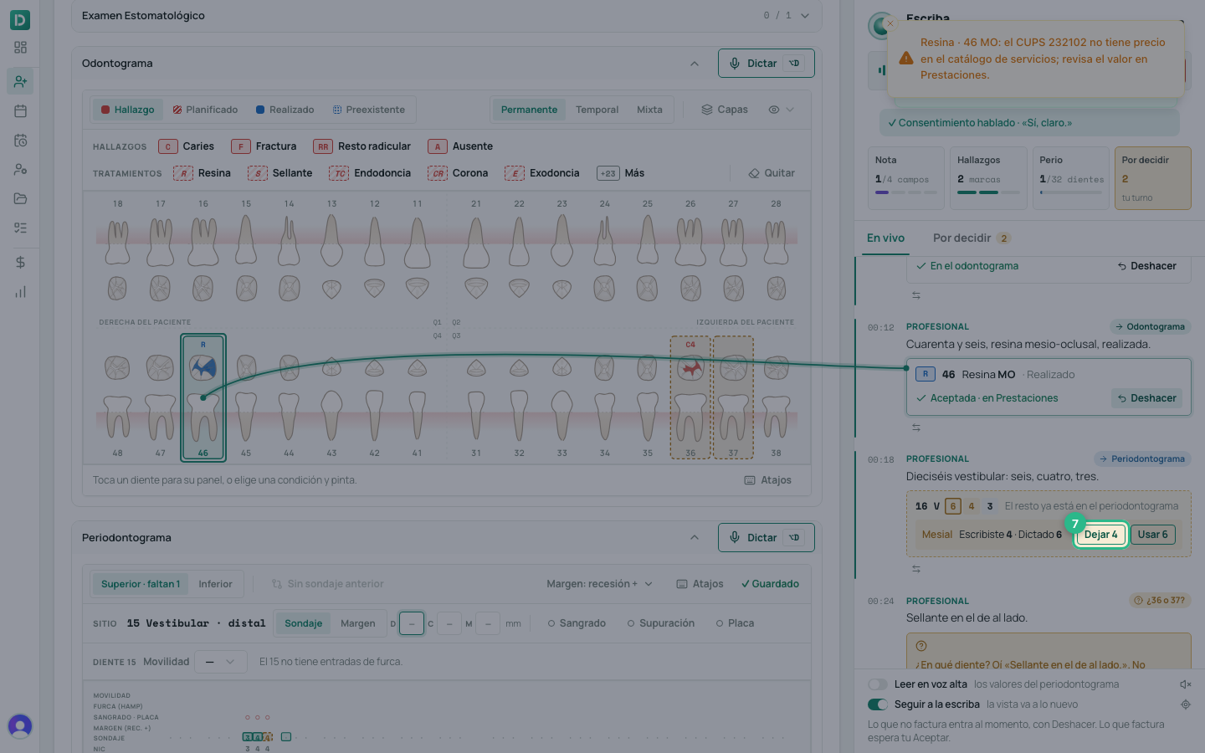Viewport: 1205px width, 753px height.
Task: Open the dashboard grid icon in sidebar
Action: pos(20,48)
